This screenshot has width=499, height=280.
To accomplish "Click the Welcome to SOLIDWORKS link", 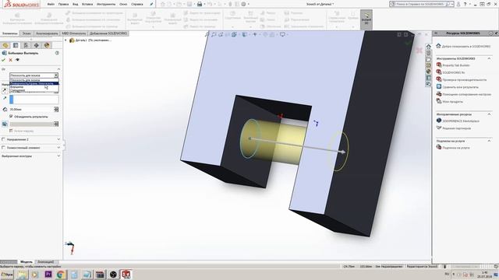I will (466, 47).
